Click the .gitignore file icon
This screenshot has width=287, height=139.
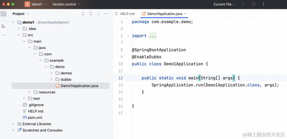(x=25, y=105)
